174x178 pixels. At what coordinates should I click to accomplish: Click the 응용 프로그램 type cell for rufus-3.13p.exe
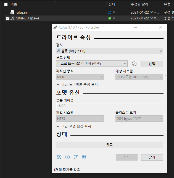point(169,18)
